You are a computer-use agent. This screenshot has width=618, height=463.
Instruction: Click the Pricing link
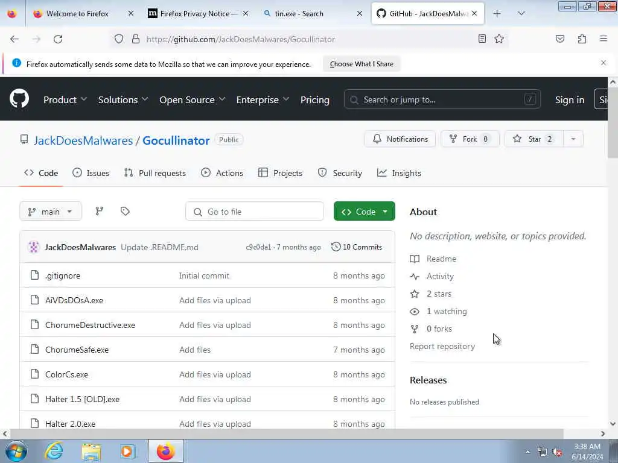coord(314,99)
